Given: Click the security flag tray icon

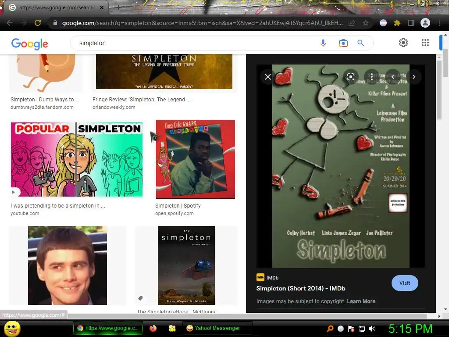Looking at the screenshot, I should 351,329.
